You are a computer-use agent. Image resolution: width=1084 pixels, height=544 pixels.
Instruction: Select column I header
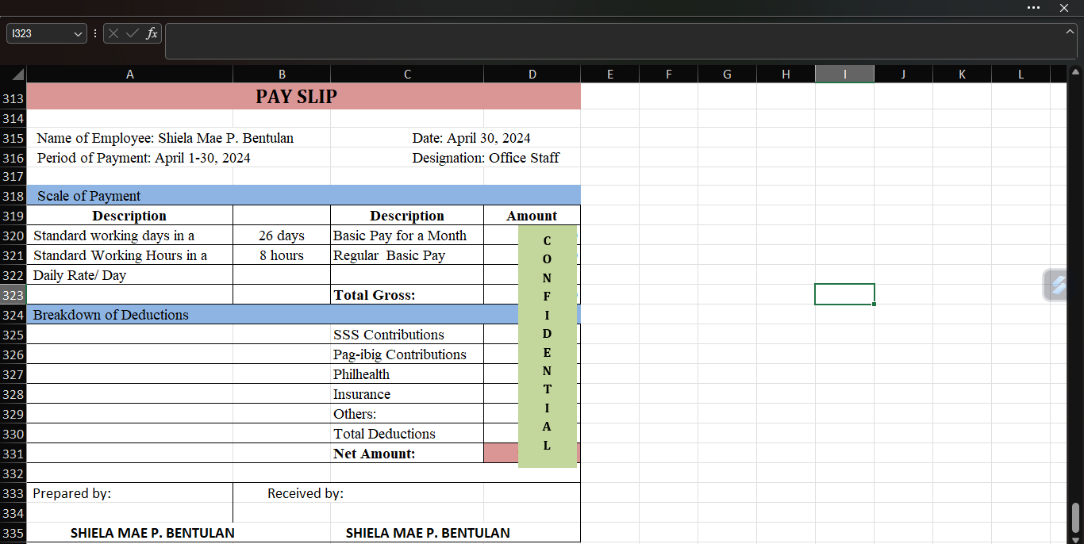pos(844,75)
